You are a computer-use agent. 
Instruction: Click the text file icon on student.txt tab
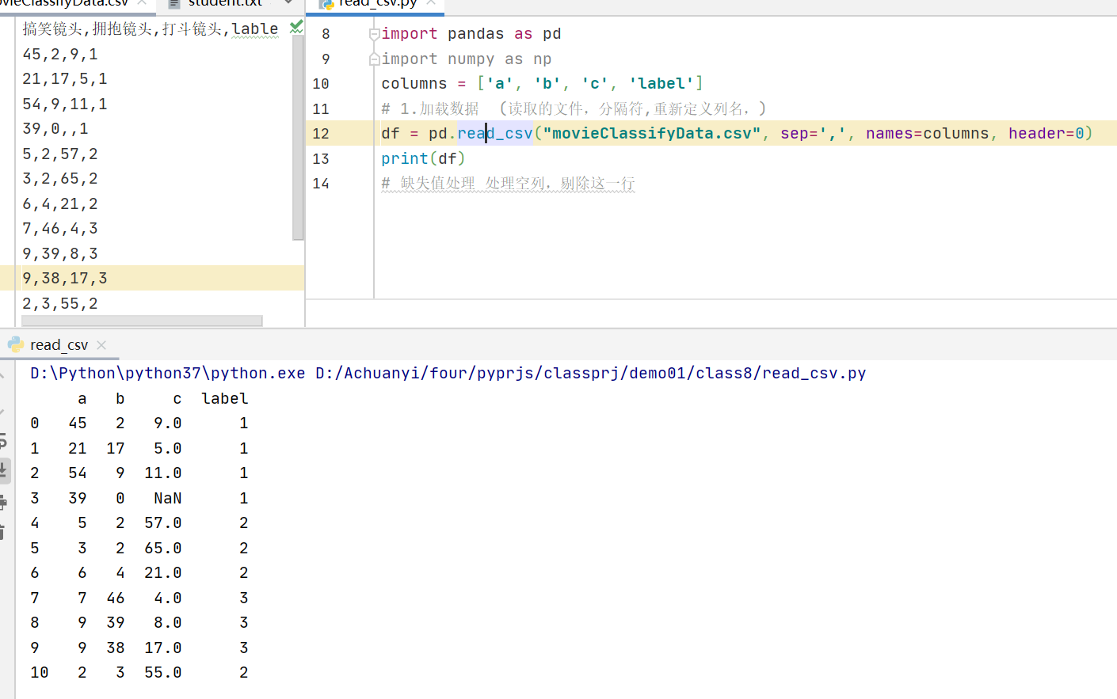[173, 4]
